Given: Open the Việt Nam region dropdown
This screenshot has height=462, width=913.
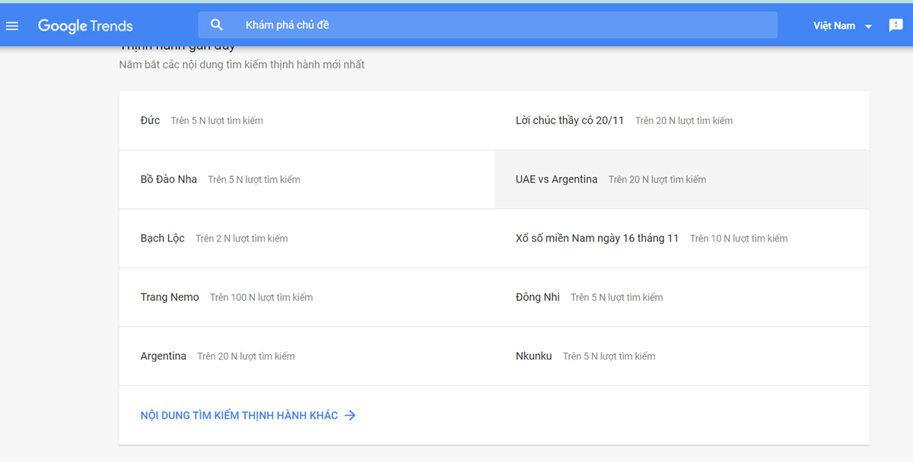Looking at the screenshot, I should pyautogui.click(x=833, y=25).
